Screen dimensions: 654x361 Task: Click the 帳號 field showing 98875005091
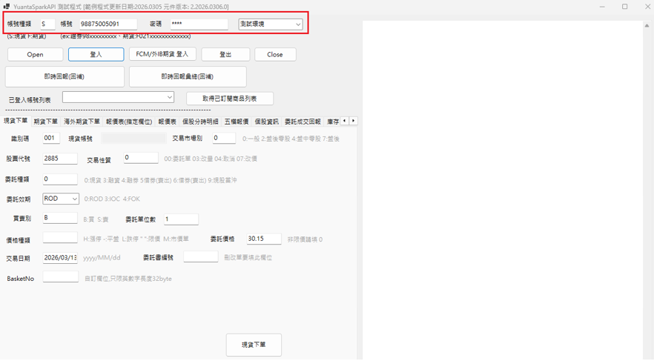click(108, 24)
